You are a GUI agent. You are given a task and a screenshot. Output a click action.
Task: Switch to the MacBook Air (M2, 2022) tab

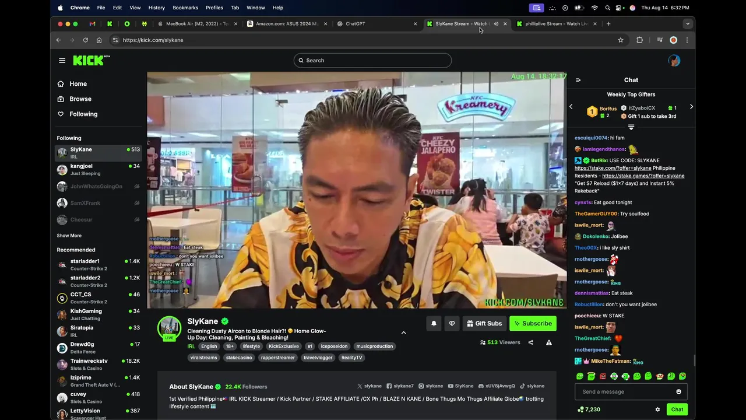pyautogui.click(x=197, y=24)
